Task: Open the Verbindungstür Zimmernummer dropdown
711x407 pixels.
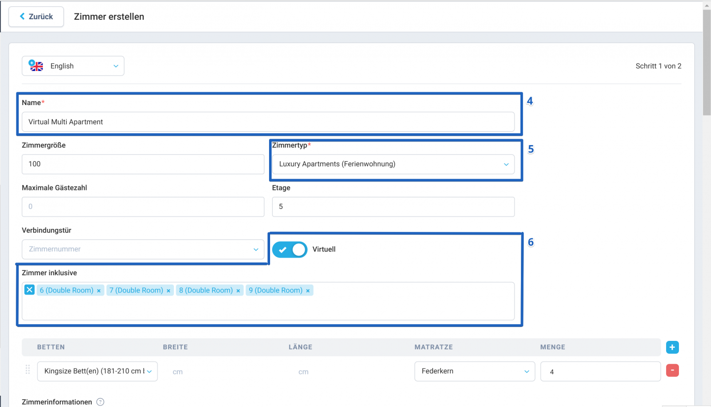Action: coord(143,250)
